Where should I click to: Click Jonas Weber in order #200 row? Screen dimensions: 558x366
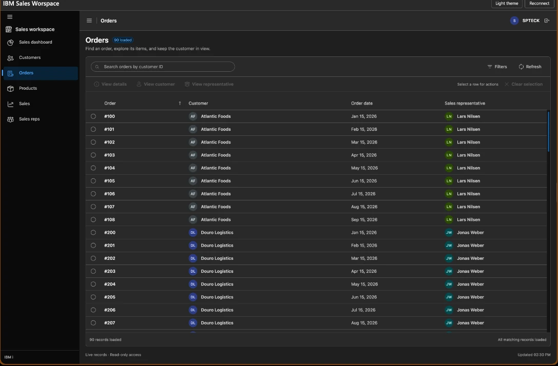pos(470,233)
